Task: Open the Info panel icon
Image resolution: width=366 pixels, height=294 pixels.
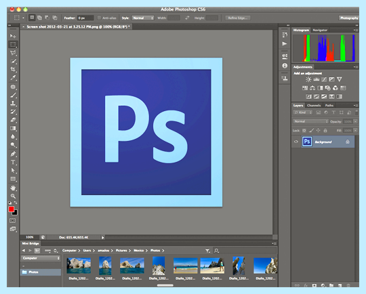Action: (285, 66)
